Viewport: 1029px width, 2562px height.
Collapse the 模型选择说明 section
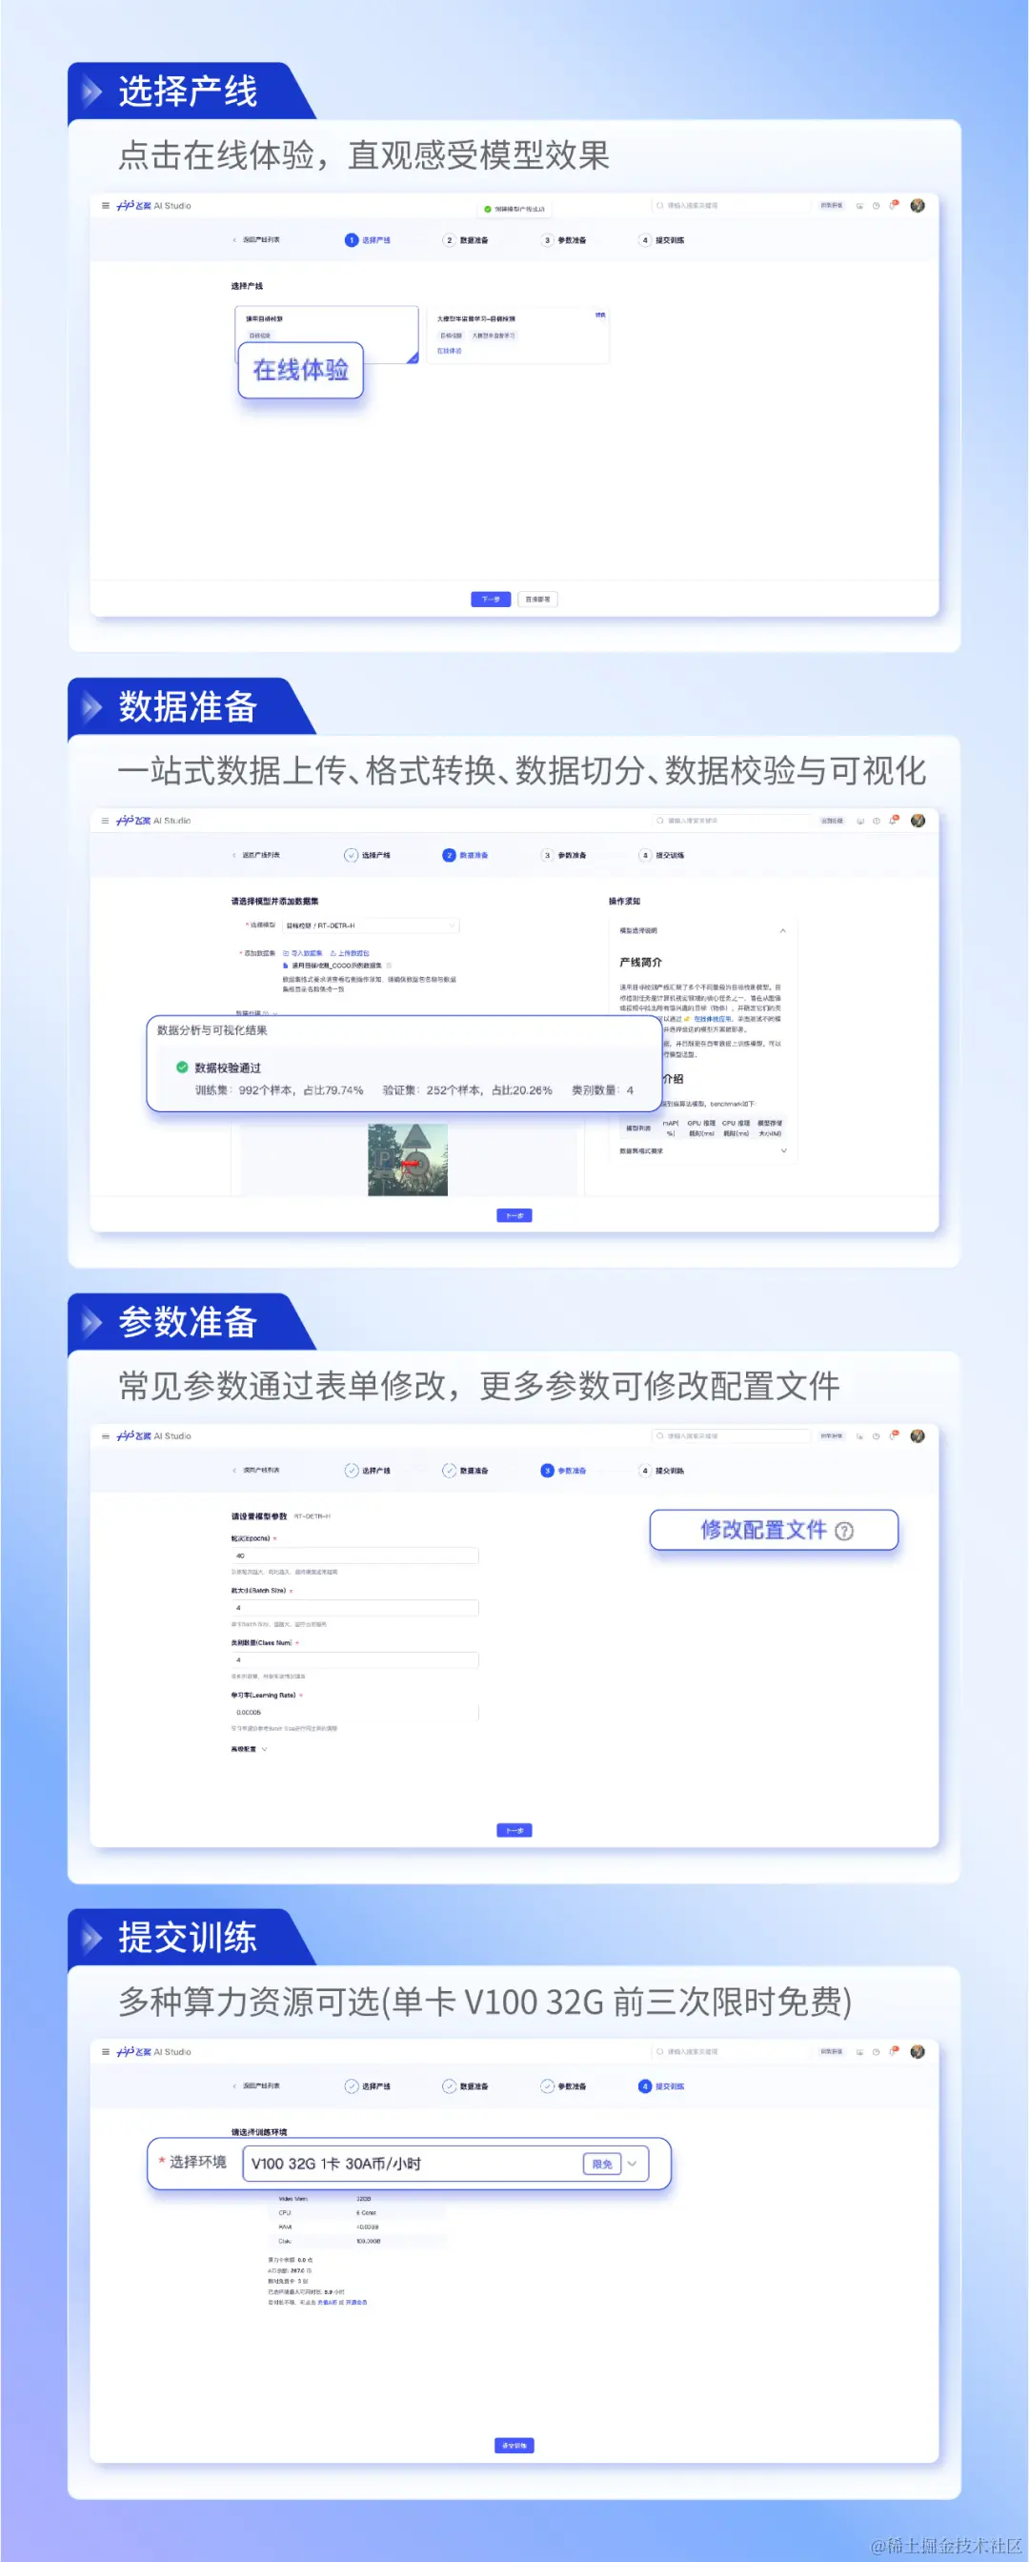tap(783, 931)
